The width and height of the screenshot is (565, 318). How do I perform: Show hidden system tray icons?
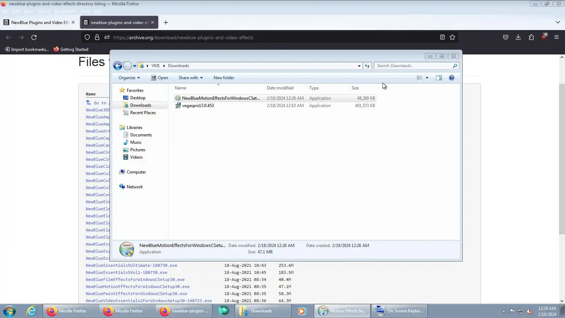point(504,311)
